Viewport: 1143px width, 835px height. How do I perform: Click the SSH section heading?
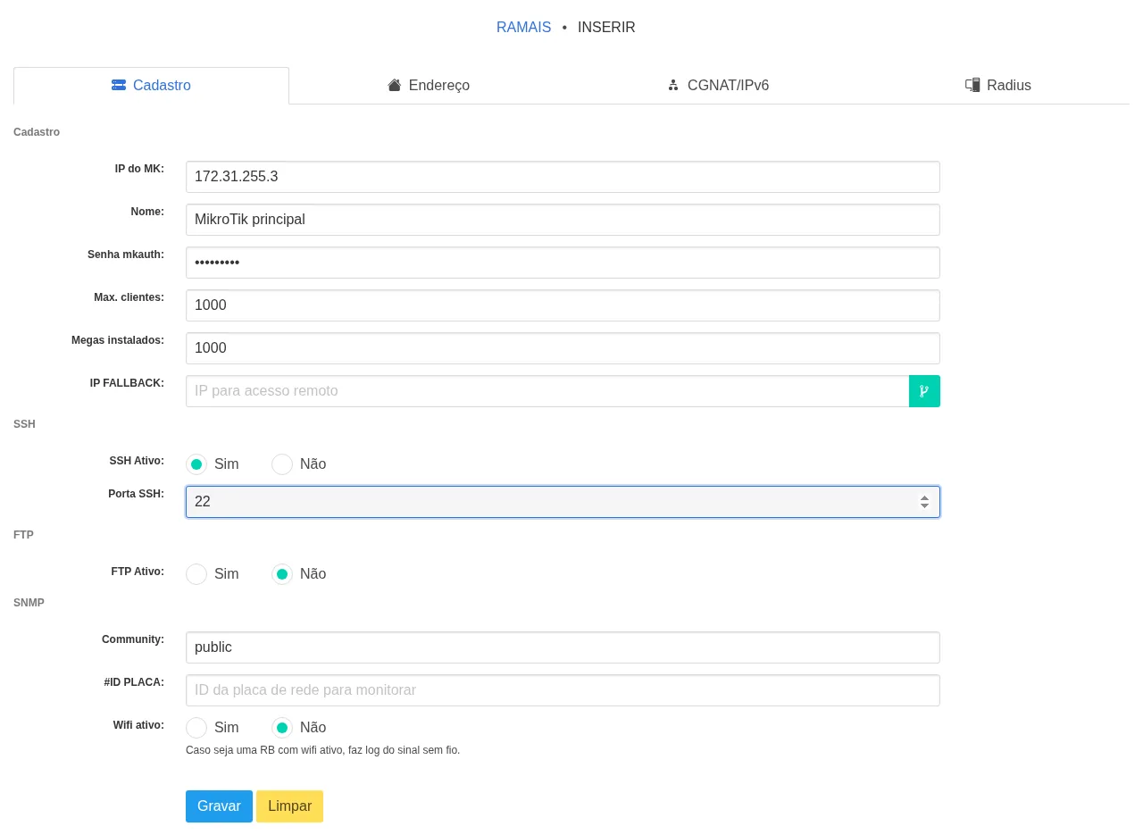tap(24, 424)
